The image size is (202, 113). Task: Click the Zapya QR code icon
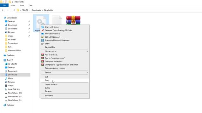point(43,30)
